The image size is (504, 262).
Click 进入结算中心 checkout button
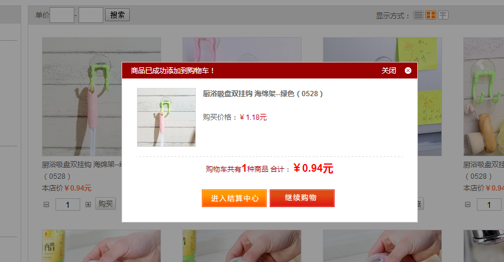pyautogui.click(x=234, y=198)
